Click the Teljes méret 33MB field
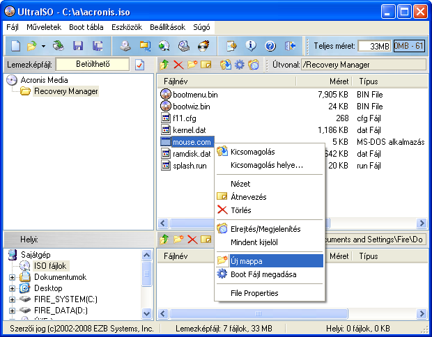432x337 pixels. coord(374,46)
